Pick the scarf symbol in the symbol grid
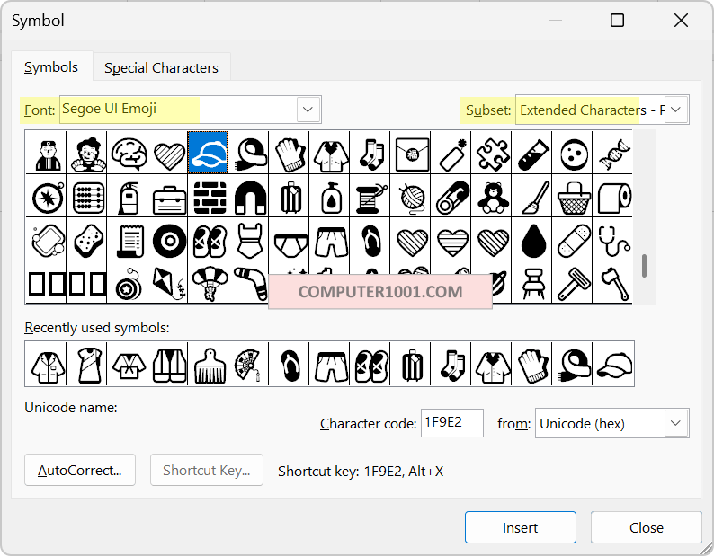Screen dimensions: 714x556 click(x=248, y=153)
